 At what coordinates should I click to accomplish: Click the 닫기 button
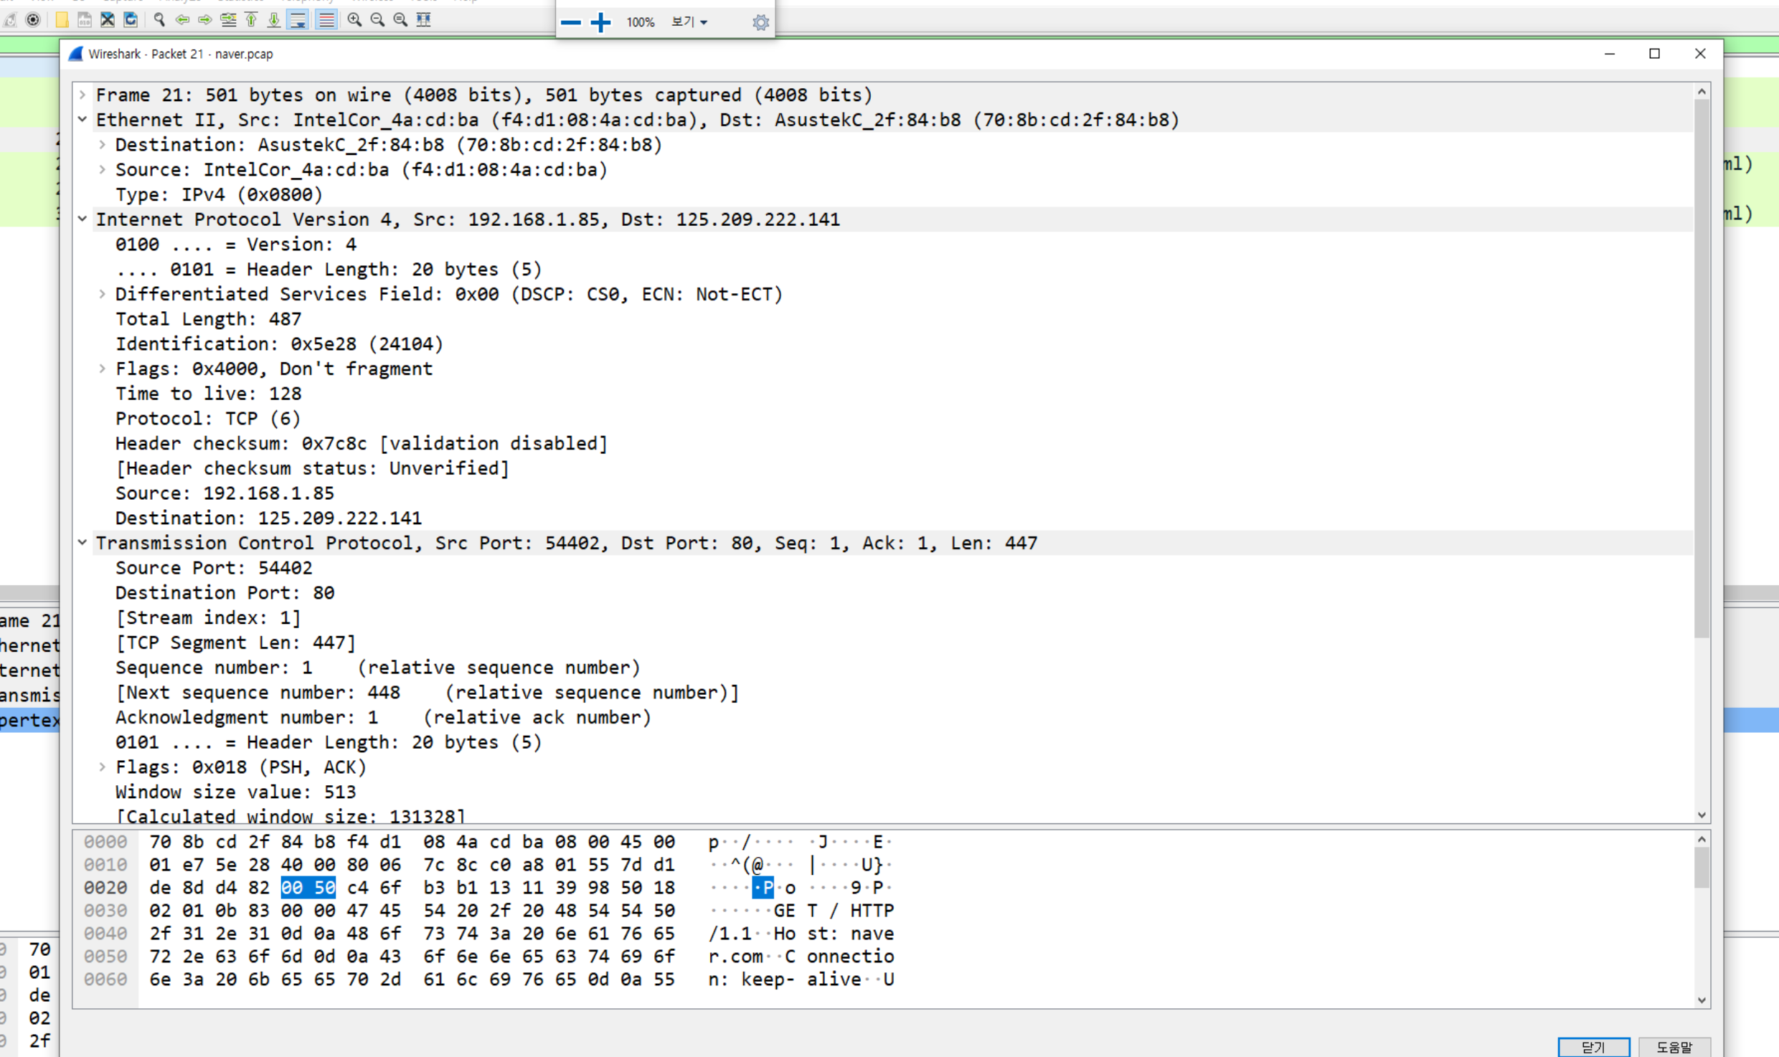tap(1593, 1046)
